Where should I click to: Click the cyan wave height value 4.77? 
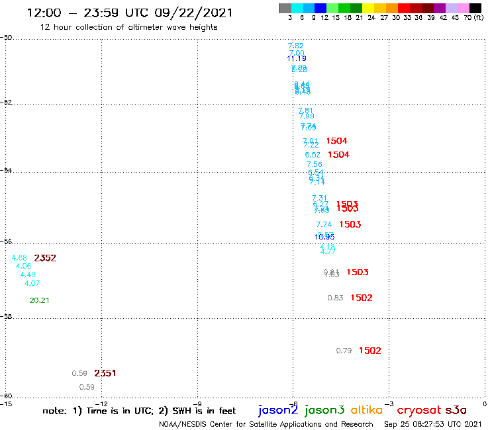[x=328, y=251]
